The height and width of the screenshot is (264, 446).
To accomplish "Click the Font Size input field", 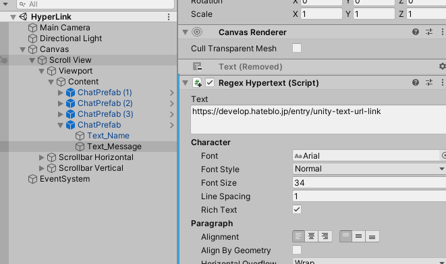I will click(369, 182).
